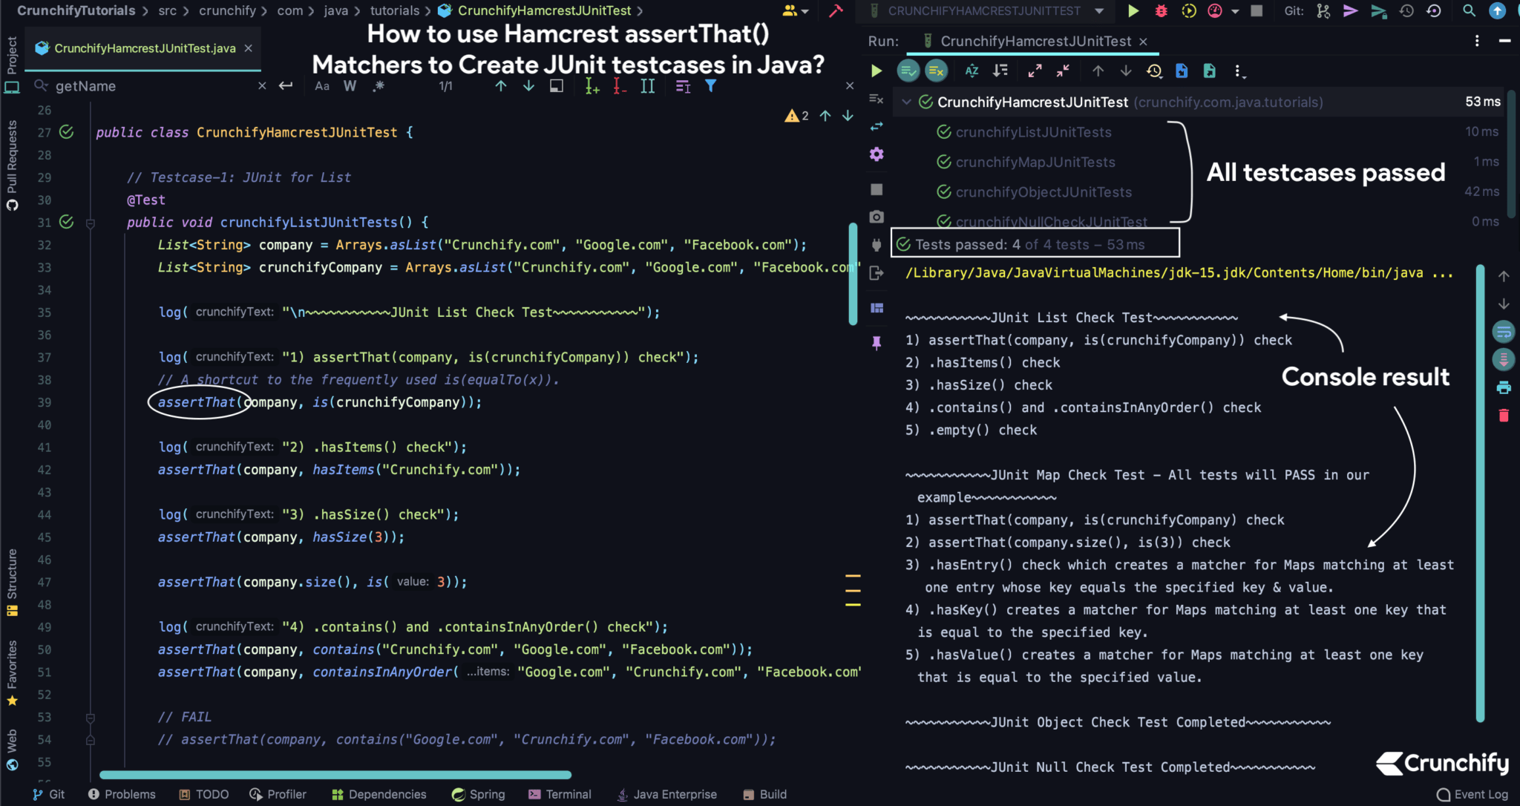1520x806 pixels.
Task: Open the TODO tool window
Action: coord(204,794)
